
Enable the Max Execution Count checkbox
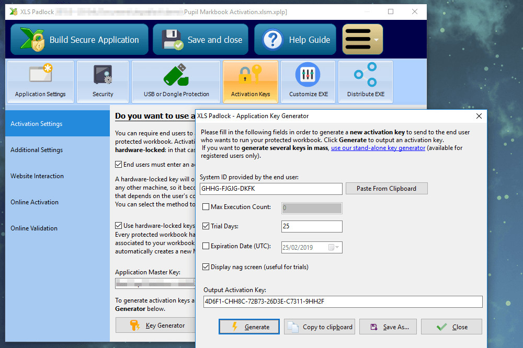(x=206, y=207)
